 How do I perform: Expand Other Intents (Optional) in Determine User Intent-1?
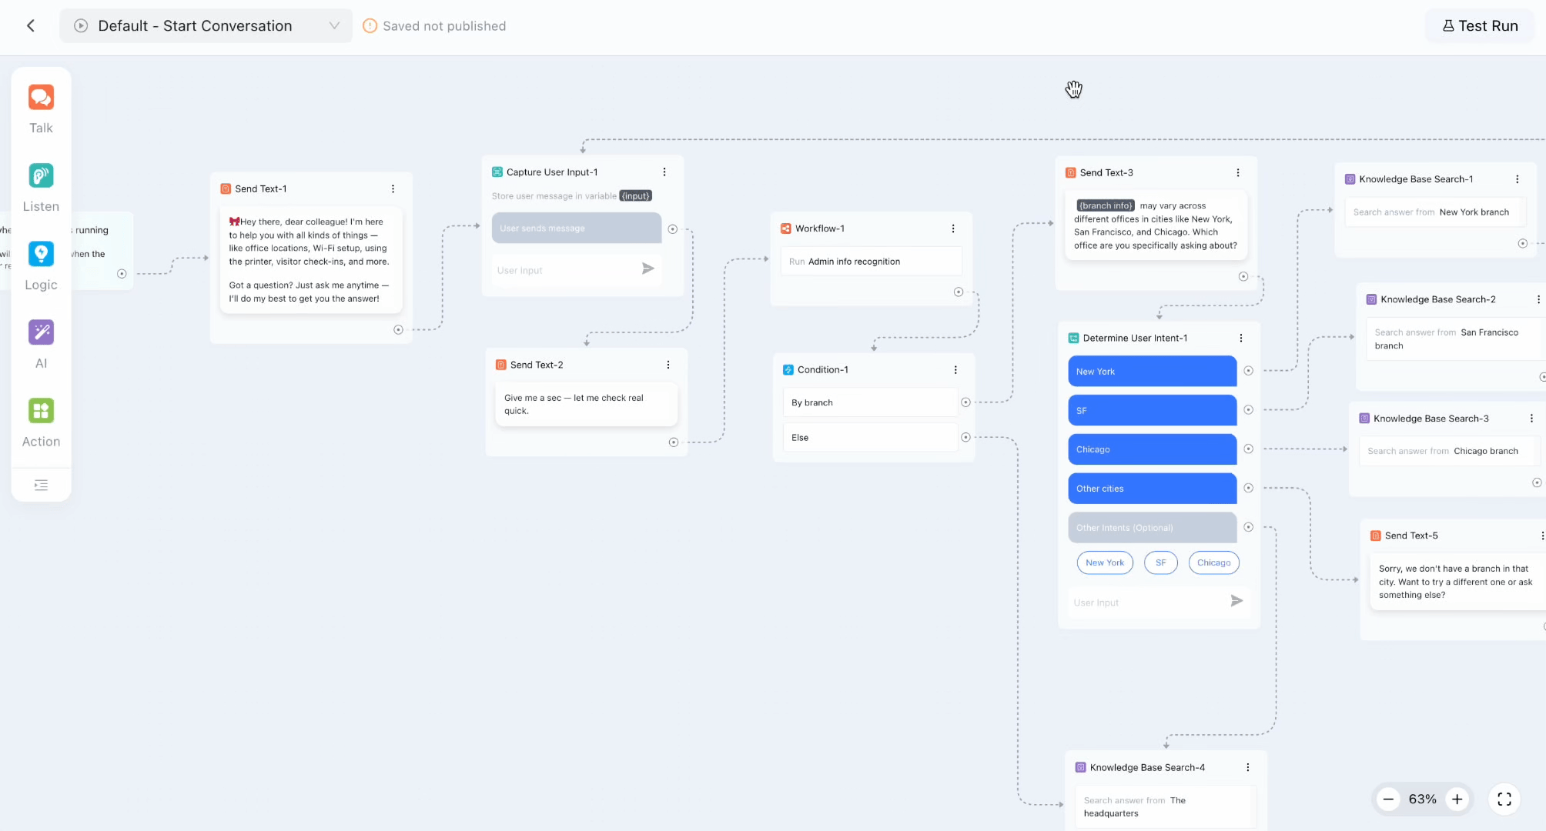[1151, 527]
